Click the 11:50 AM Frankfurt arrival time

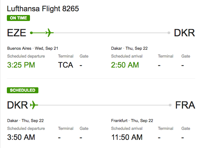(127, 137)
